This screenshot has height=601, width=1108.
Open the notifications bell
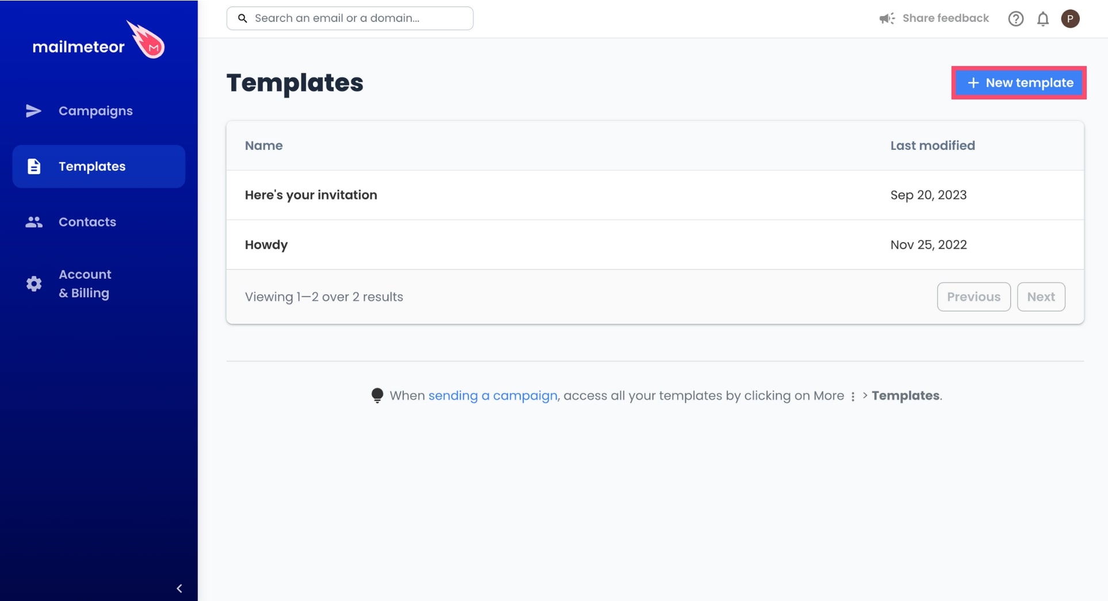1043,19
